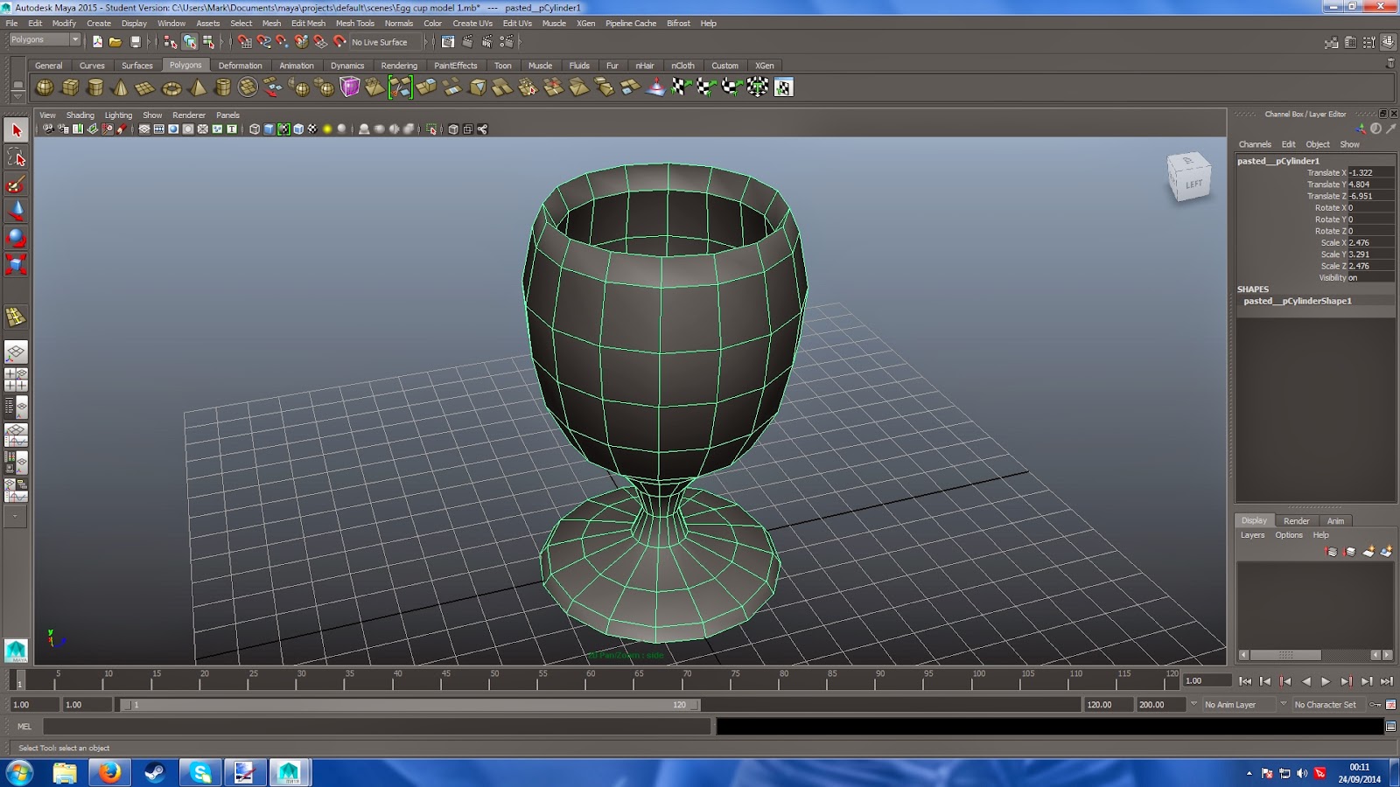Activate the Lasso selection tool
This screenshot has width=1400, height=787.
coord(16,157)
